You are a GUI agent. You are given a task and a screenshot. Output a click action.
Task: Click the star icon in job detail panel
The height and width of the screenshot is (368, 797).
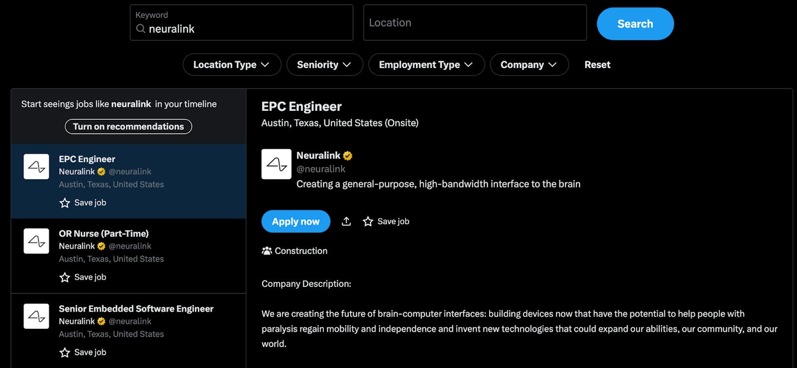[x=368, y=221]
